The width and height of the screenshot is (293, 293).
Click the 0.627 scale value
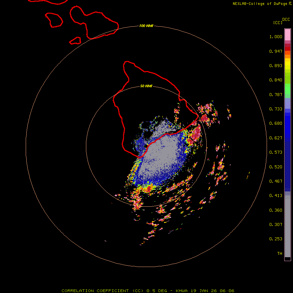click(276, 138)
